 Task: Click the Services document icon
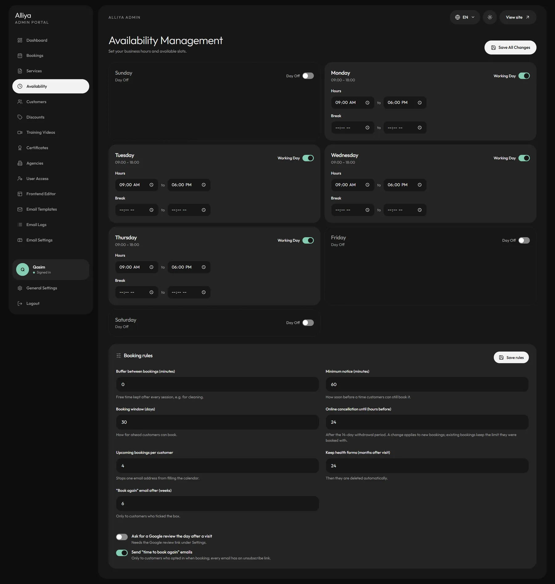pos(20,71)
